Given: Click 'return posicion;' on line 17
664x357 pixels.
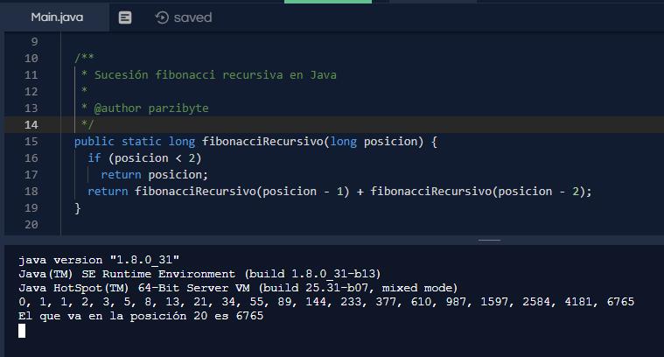Looking at the screenshot, I should point(155,174).
